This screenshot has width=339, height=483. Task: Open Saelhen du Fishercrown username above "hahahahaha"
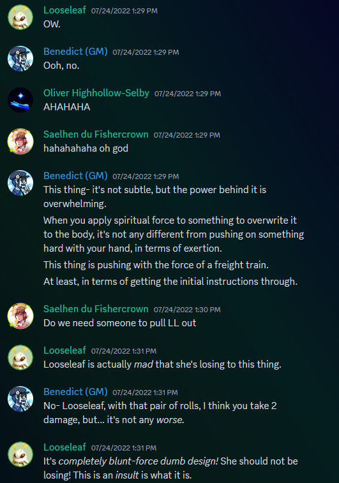[96, 134]
